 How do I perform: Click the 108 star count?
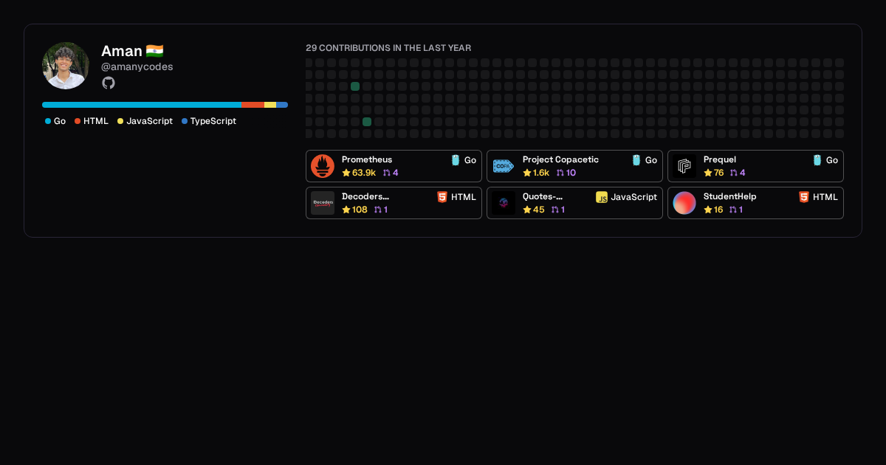tap(360, 210)
